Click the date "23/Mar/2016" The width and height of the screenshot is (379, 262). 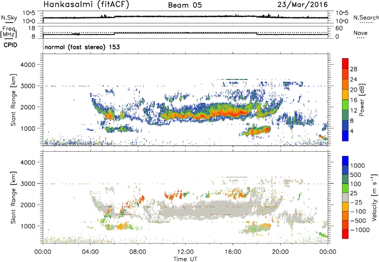coord(303,5)
